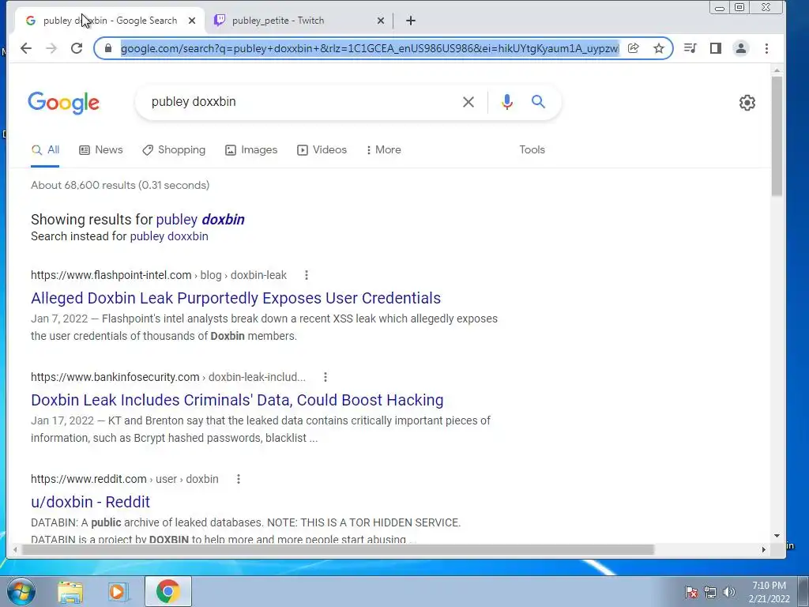Image resolution: width=809 pixels, height=607 pixels.
Task: Bookmark this page with the star icon
Action: click(659, 48)
